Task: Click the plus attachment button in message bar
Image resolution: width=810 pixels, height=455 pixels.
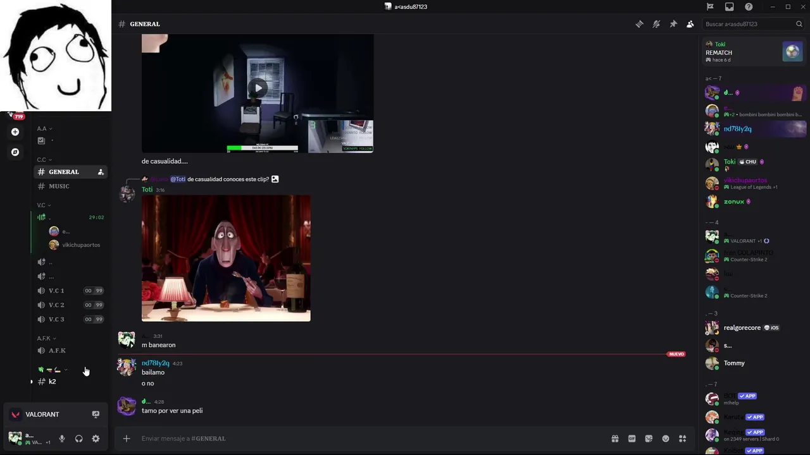Action: click(x=127, y=439)
